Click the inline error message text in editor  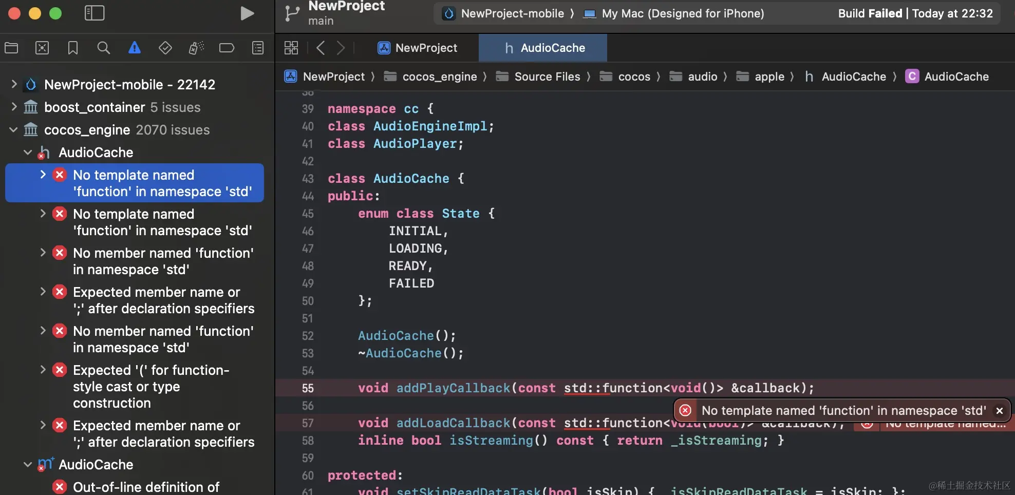tap(844, 410)
